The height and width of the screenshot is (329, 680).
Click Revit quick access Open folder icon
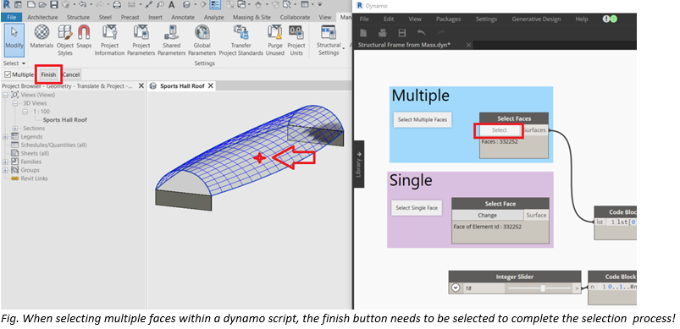pos(43,5)
